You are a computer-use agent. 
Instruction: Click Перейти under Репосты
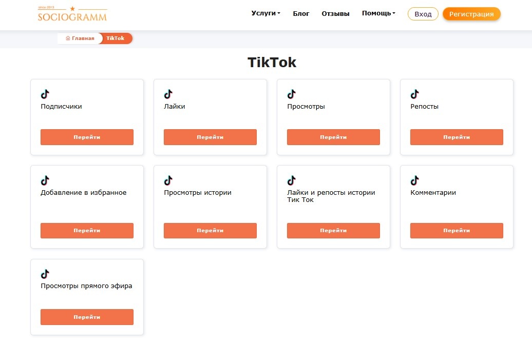click(457, 137)
